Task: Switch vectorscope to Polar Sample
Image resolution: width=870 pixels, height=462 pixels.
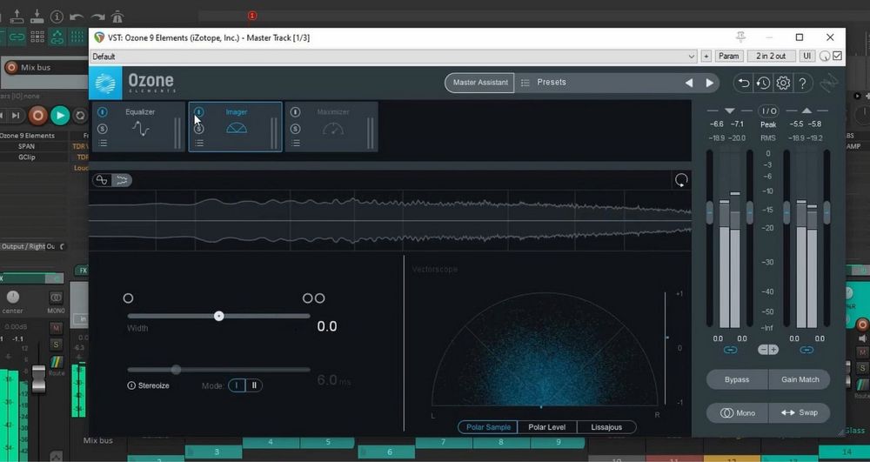Action: 488,427
